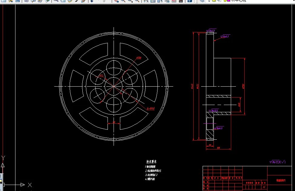
Task: Select the ø150 dimension text
Action: pos(139,58)
